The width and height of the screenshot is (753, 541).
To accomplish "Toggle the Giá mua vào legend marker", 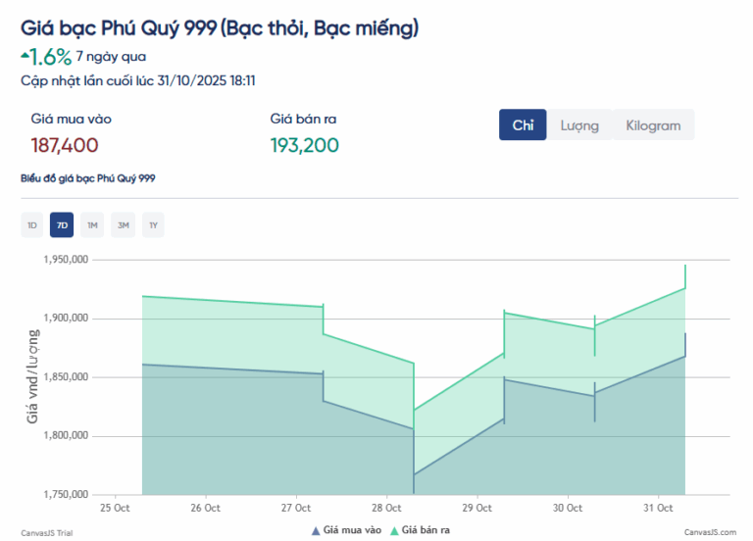I will pos(316,530).
